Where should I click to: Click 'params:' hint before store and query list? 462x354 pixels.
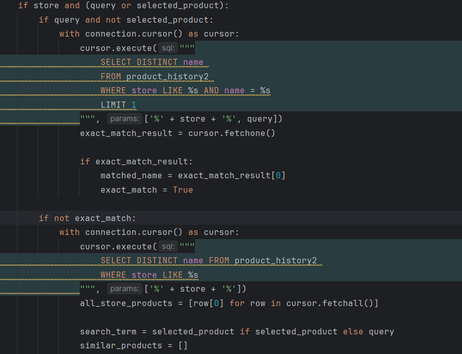point(124,119)
